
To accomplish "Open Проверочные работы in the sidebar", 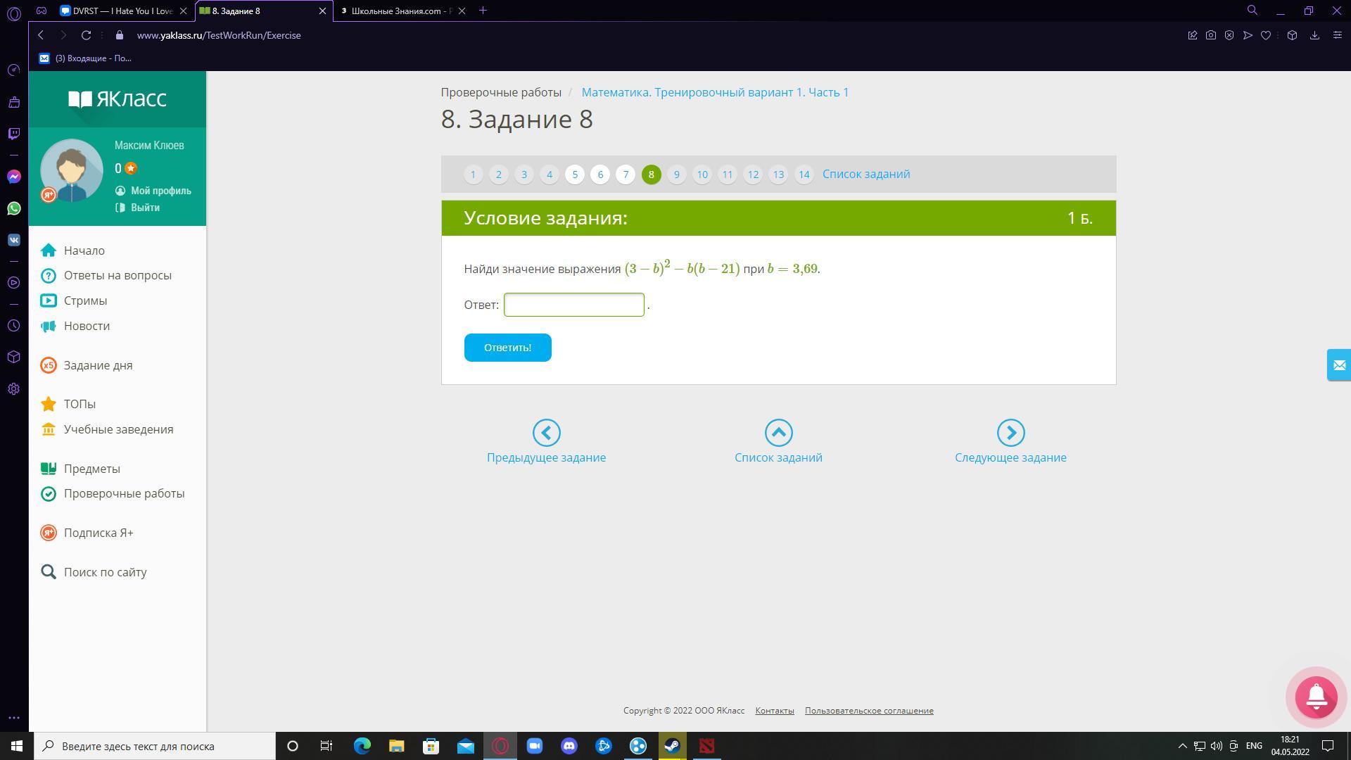I will tap(124, 493).
